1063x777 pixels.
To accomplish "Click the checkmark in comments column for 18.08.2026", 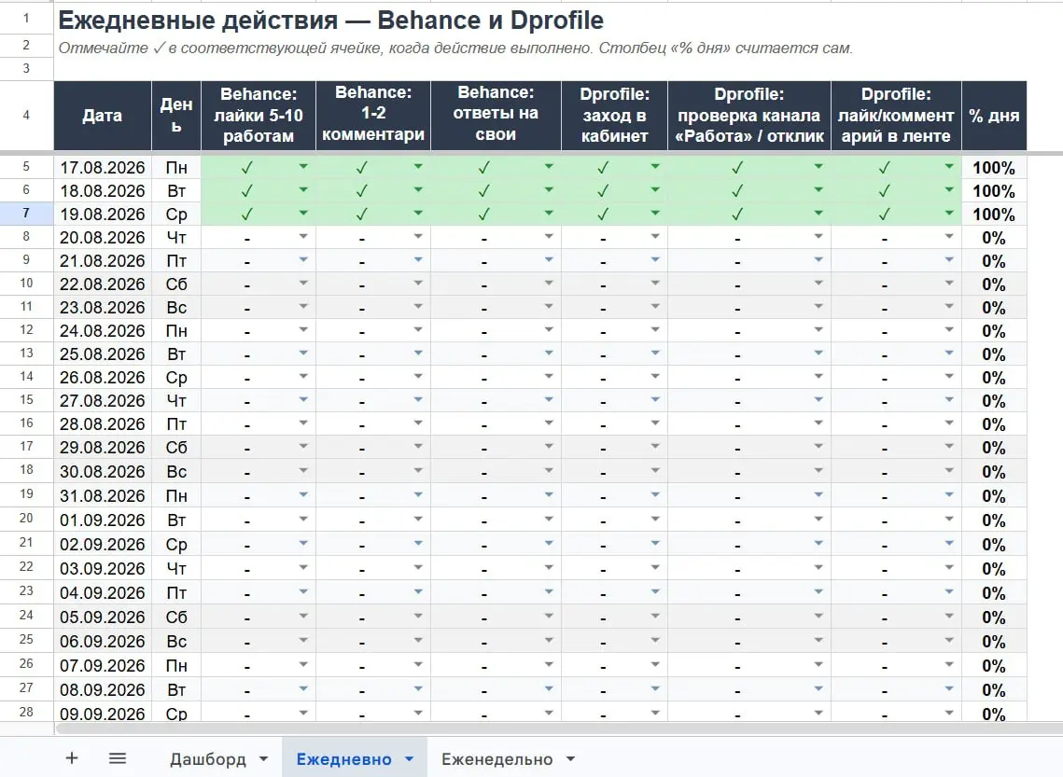I will (362, 190).
